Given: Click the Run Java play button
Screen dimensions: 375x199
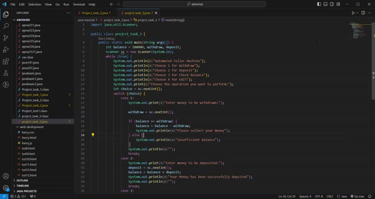Looking at the screenshot, I should click(x=353, y=13).
